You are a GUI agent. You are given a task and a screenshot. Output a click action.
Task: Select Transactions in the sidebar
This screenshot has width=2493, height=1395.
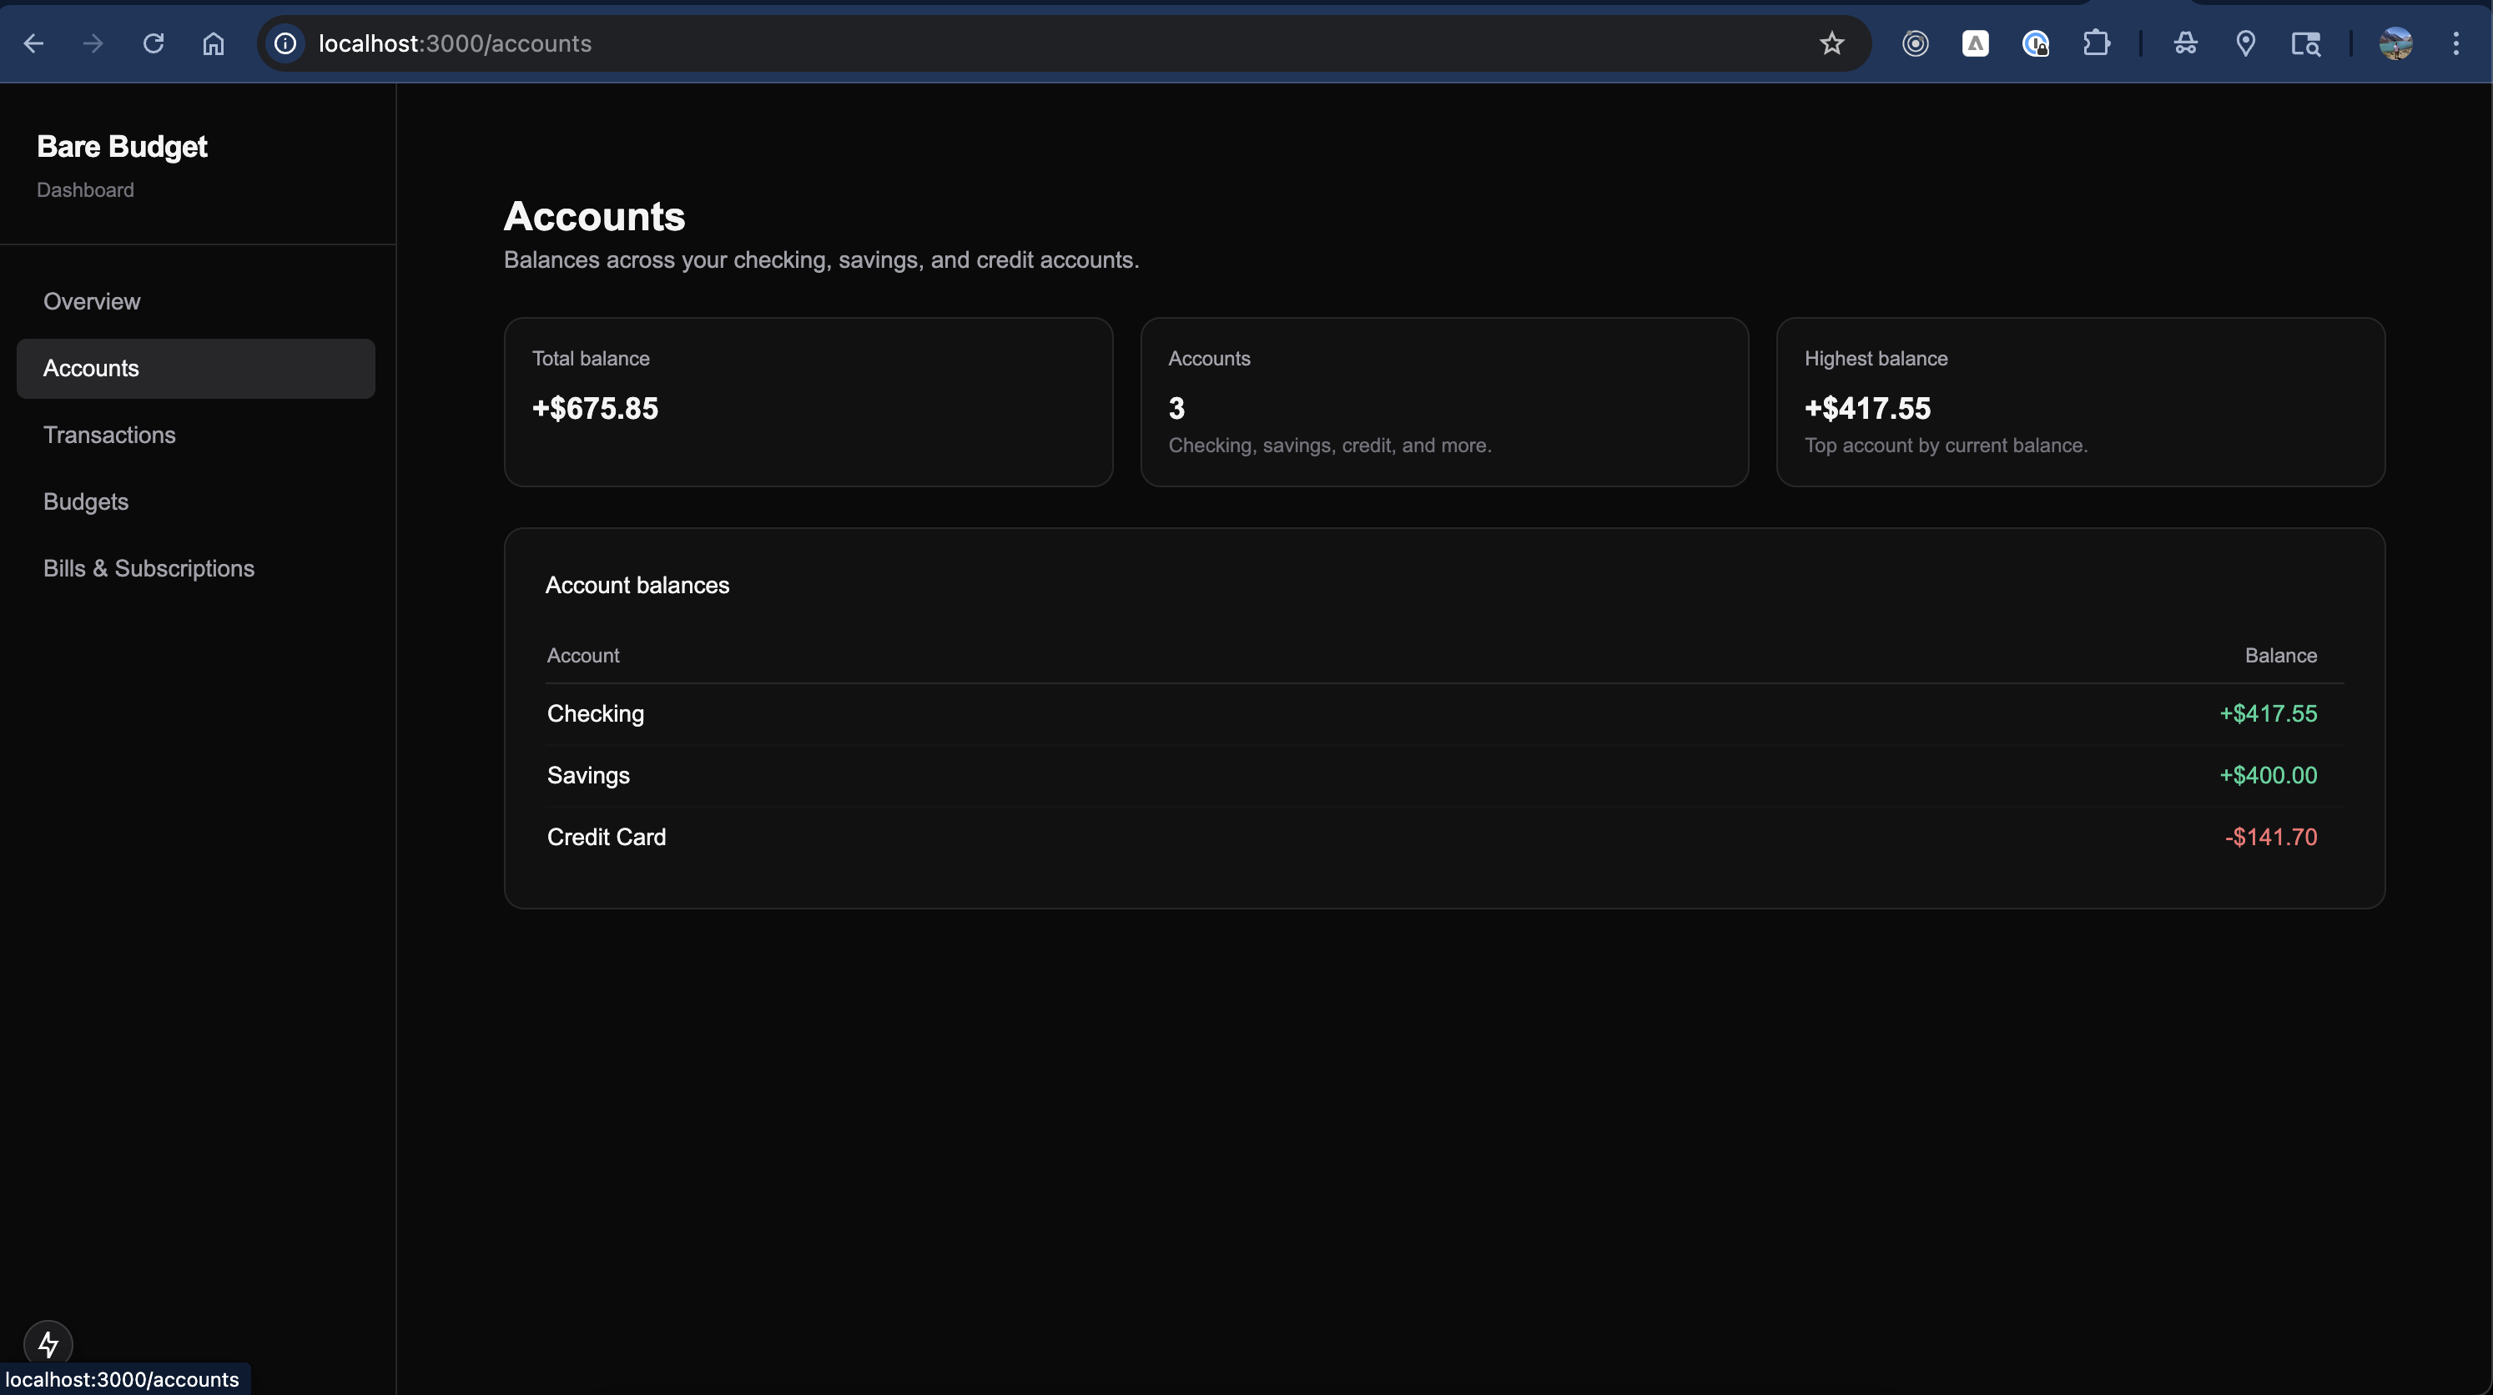coord(109,435)
